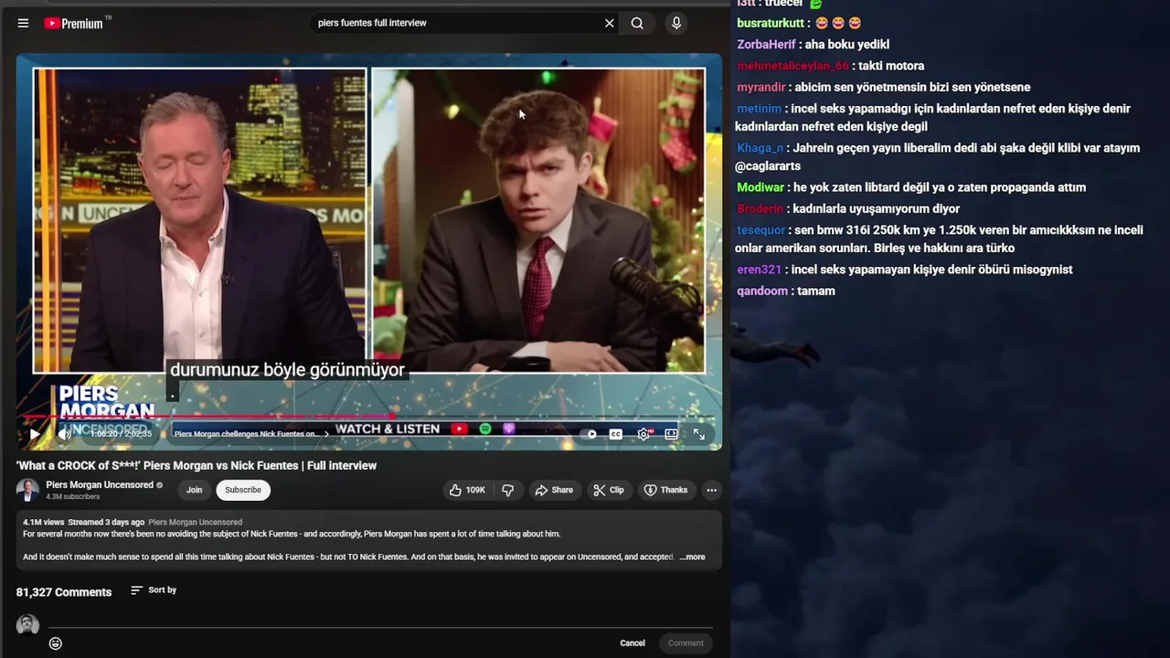Viewport: 1170px width, 658px height.
Task: Click chat username myrandir
Action: point(761,87)
